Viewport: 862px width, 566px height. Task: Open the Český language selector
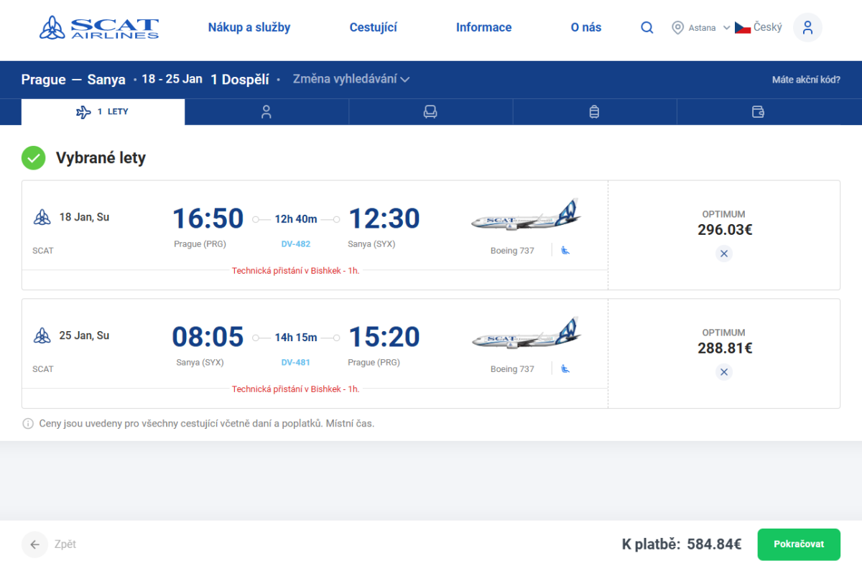point(759,28)
